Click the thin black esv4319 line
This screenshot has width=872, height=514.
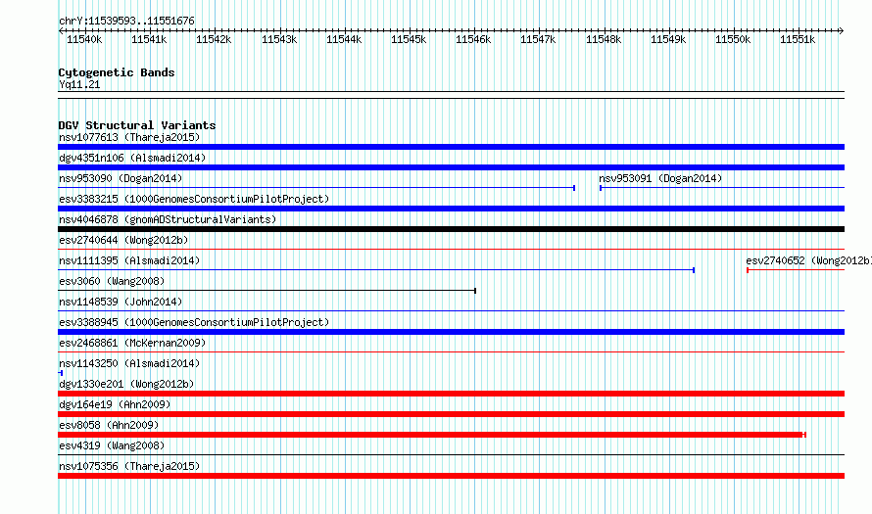(451, 455)
